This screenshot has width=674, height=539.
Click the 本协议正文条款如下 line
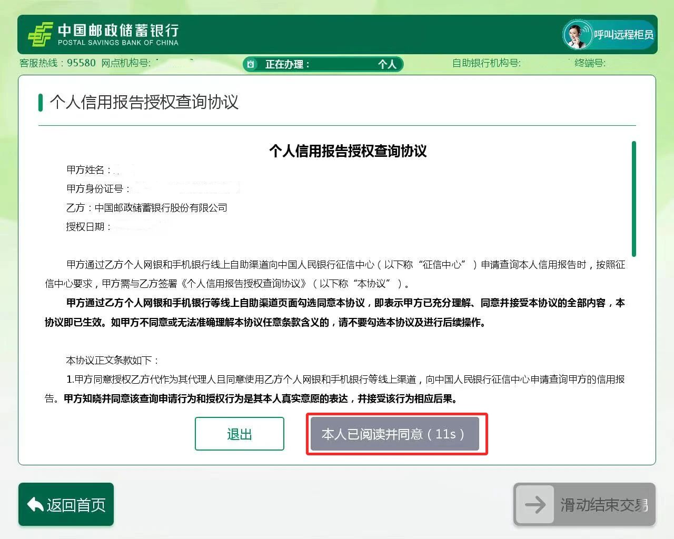coord(112,360)
